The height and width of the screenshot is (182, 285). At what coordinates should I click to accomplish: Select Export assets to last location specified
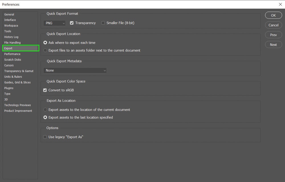pyautogui.click(x=45, y=117)
